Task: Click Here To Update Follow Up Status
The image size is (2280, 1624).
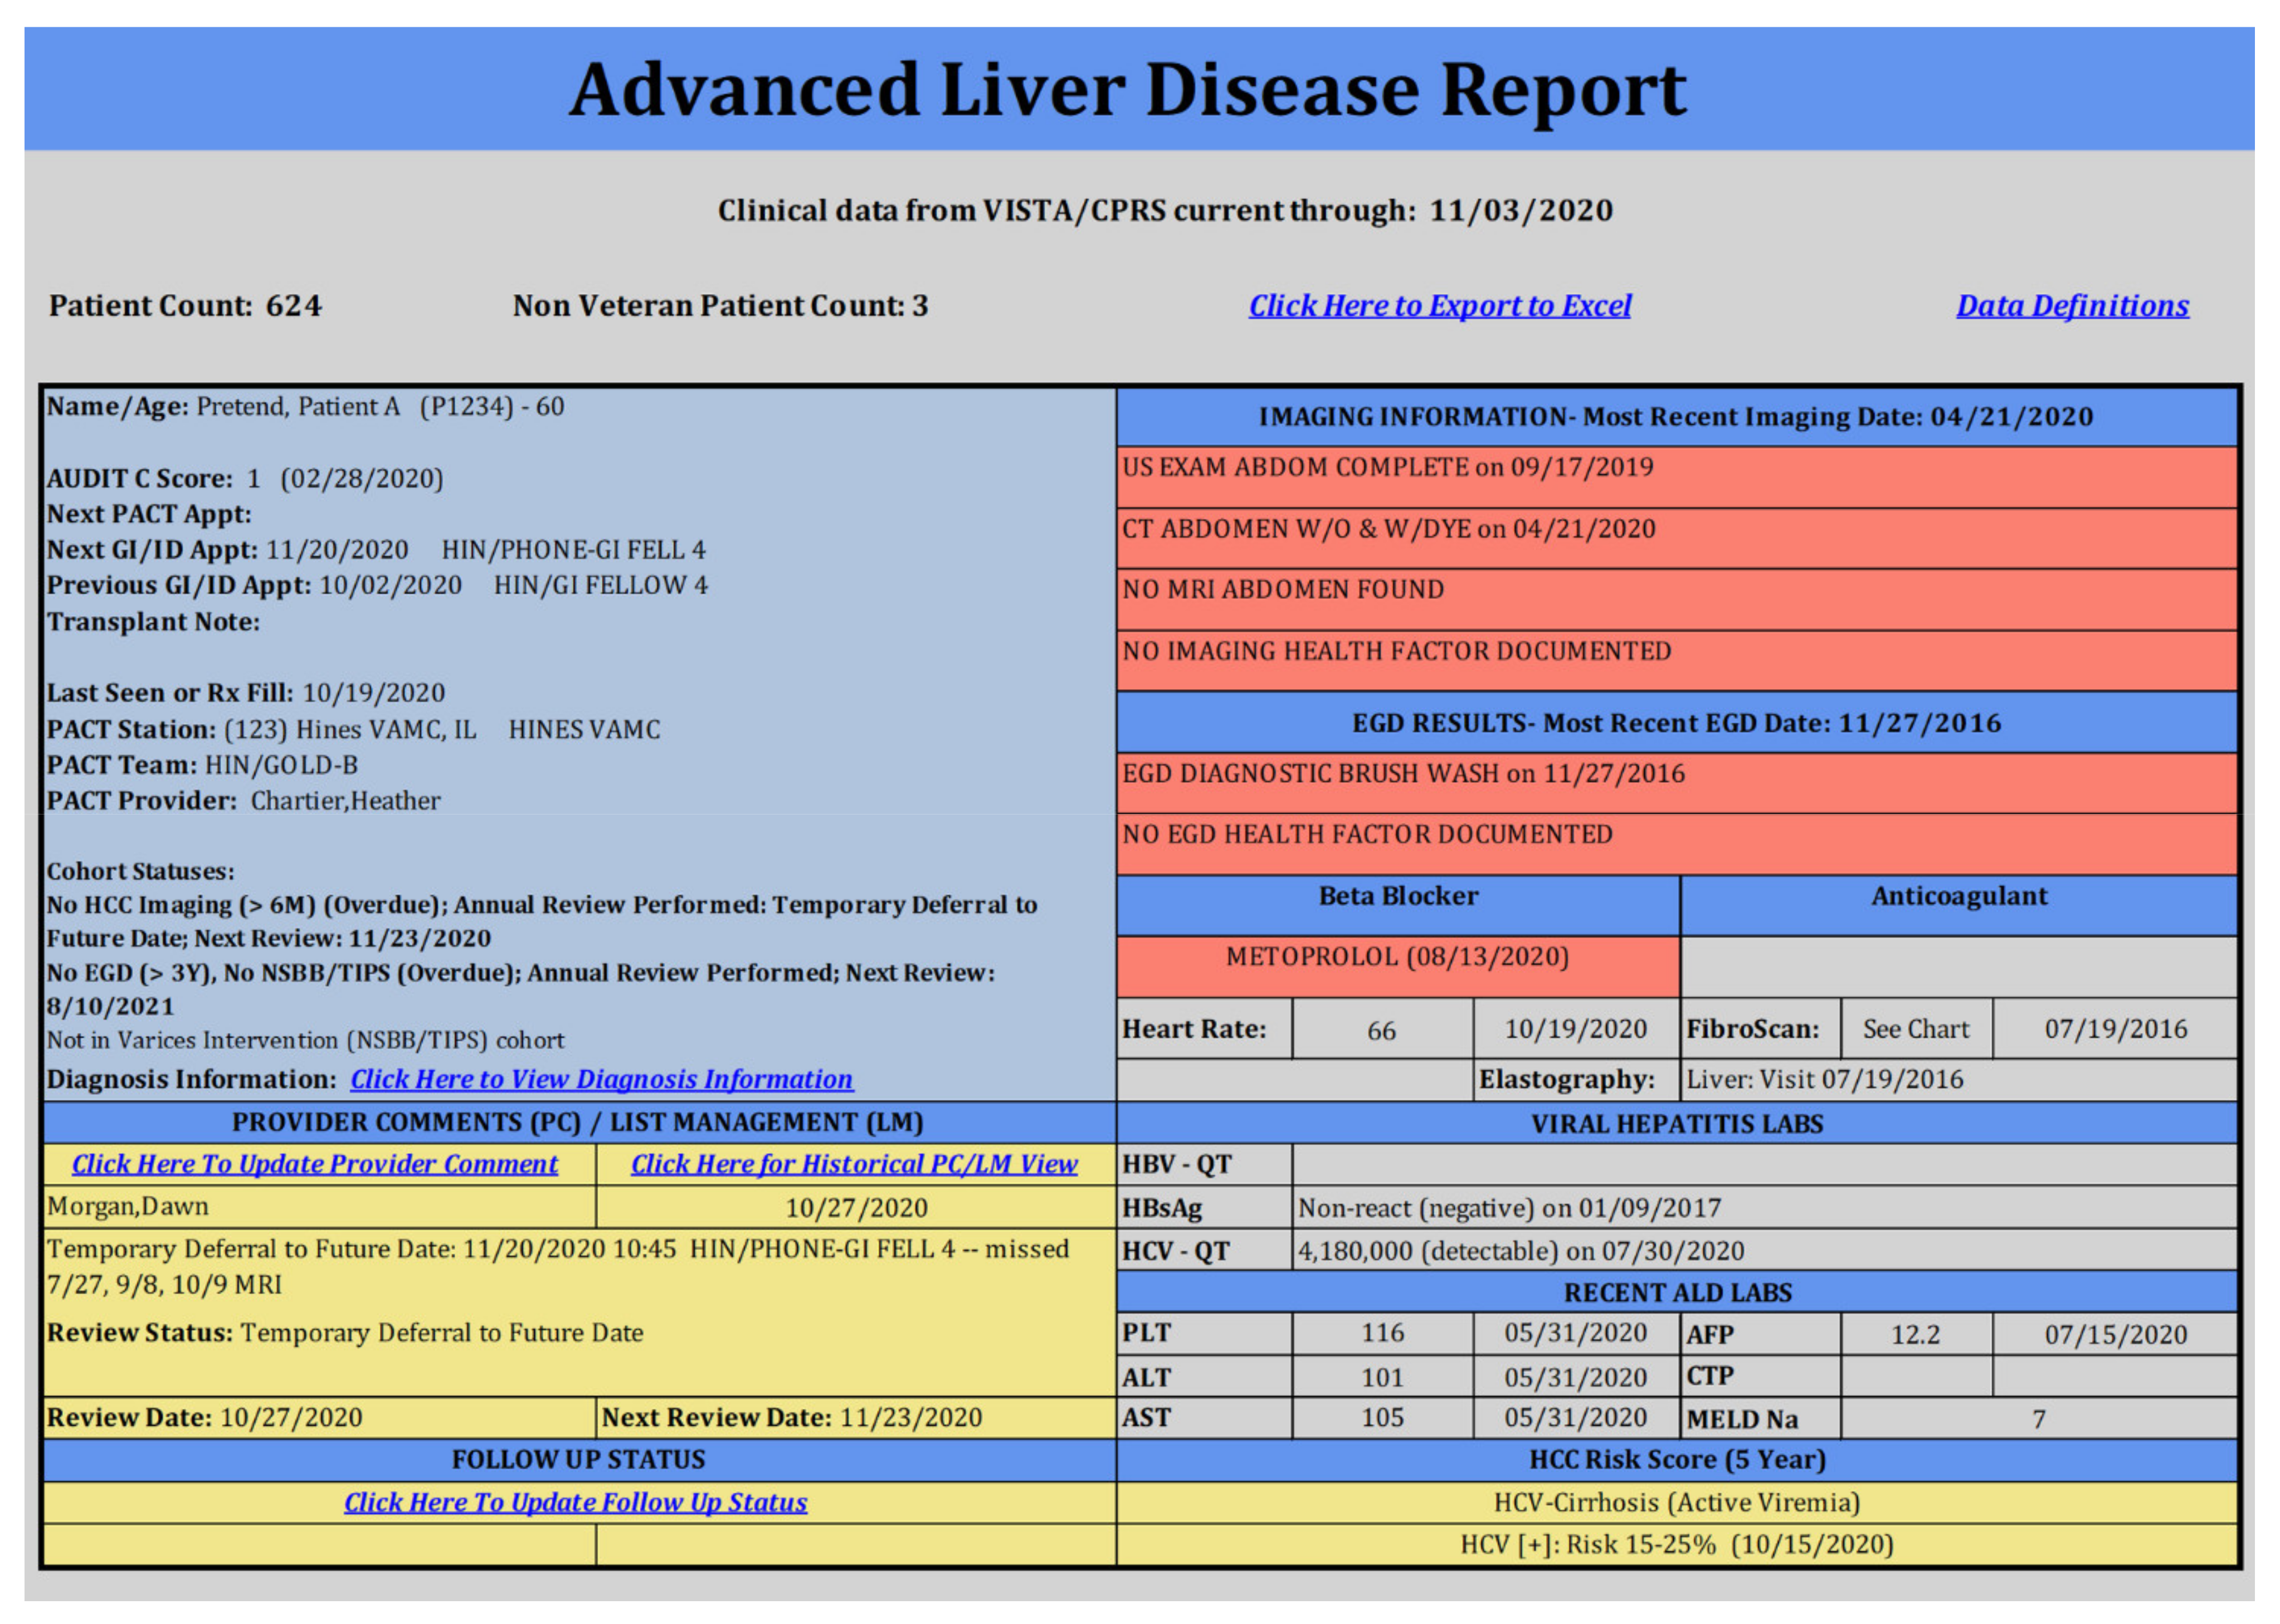Action: pos(575,1502)
